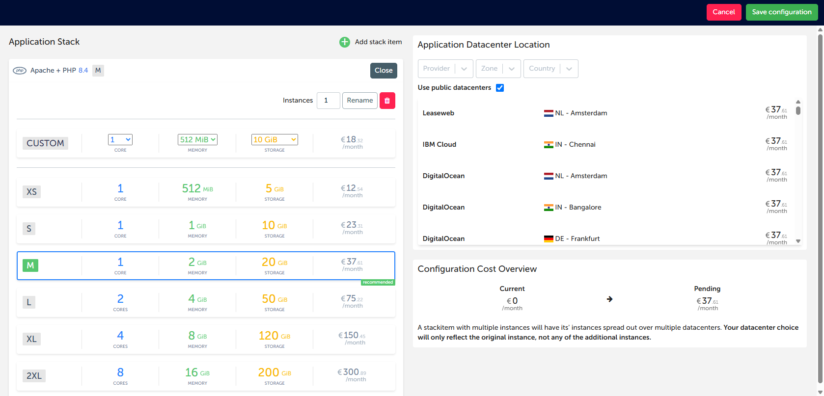
Task: Click the India flag for Bangalore
Action: click(x=549, y=208)
